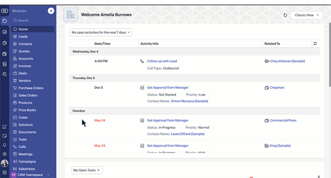Open column settings icon in activities table
This screenshot has width=331, height=178.
(x=315, y=44)
